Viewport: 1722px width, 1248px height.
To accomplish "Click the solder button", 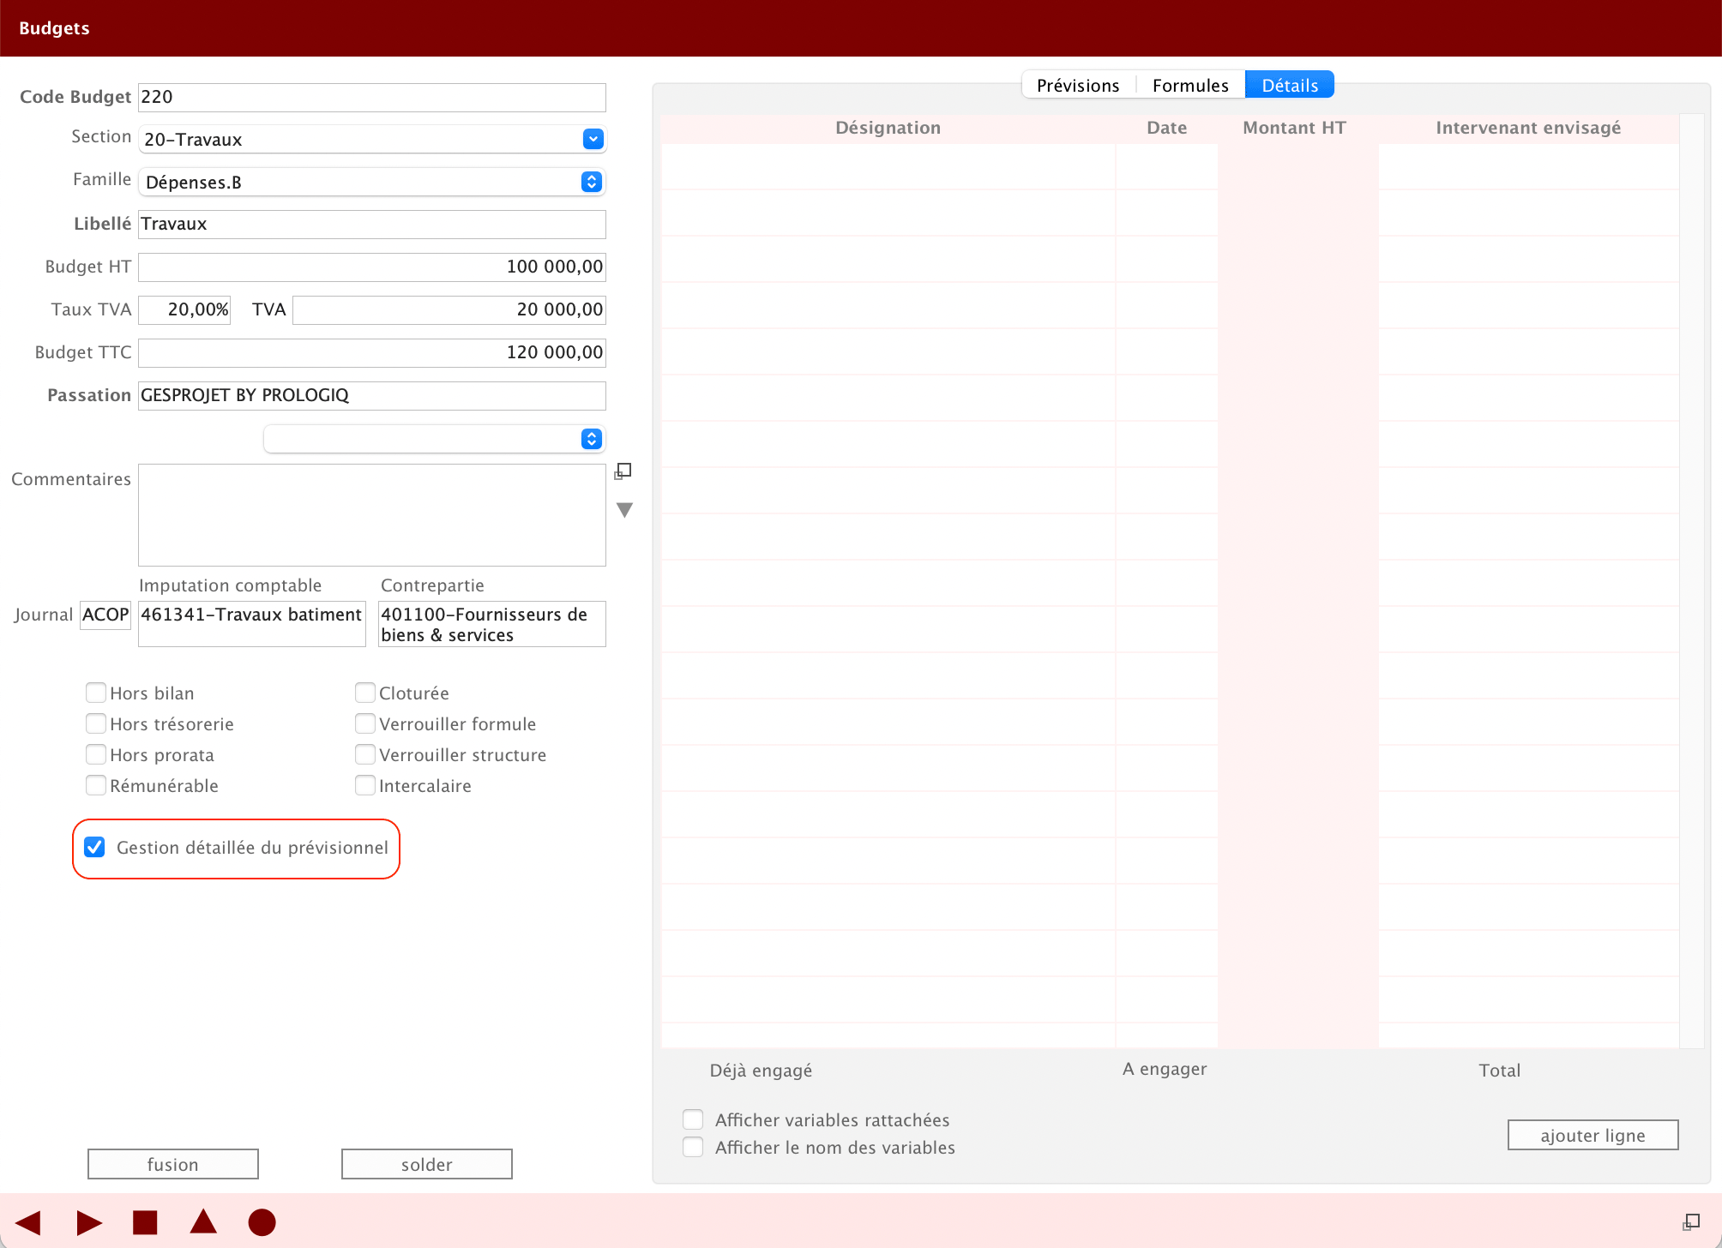I will tap(427, 1164).
